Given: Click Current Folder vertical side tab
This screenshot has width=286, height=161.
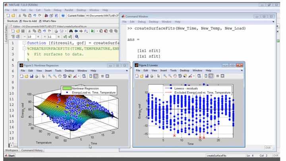Looking at the screenshot, I should tap(6, 34).
